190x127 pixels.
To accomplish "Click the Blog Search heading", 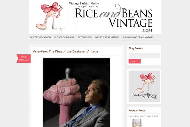I will click(x=136, y=48).
